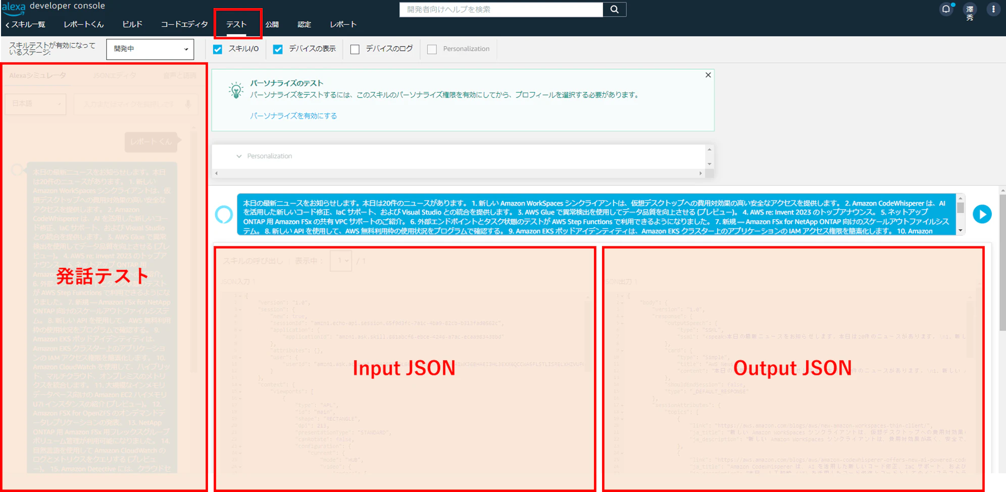Click the レポートくん utterance bubble
The width and height of the screenshot is (1006, 492).
pos(151,142)
